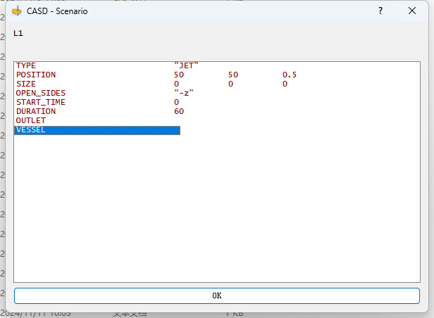Click the first 50 value in POSITION row
The height and width of the screenshot is (318, 434).
click(179, 75)
